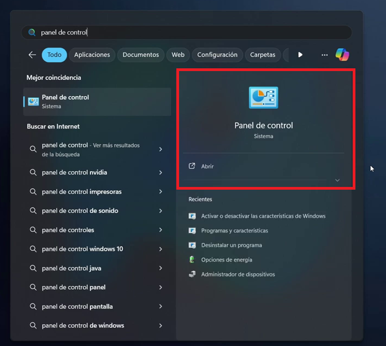This screenshot has width=386, height=346.
Task: Expand chevron for panel de control java
Action: pos(161,268)
